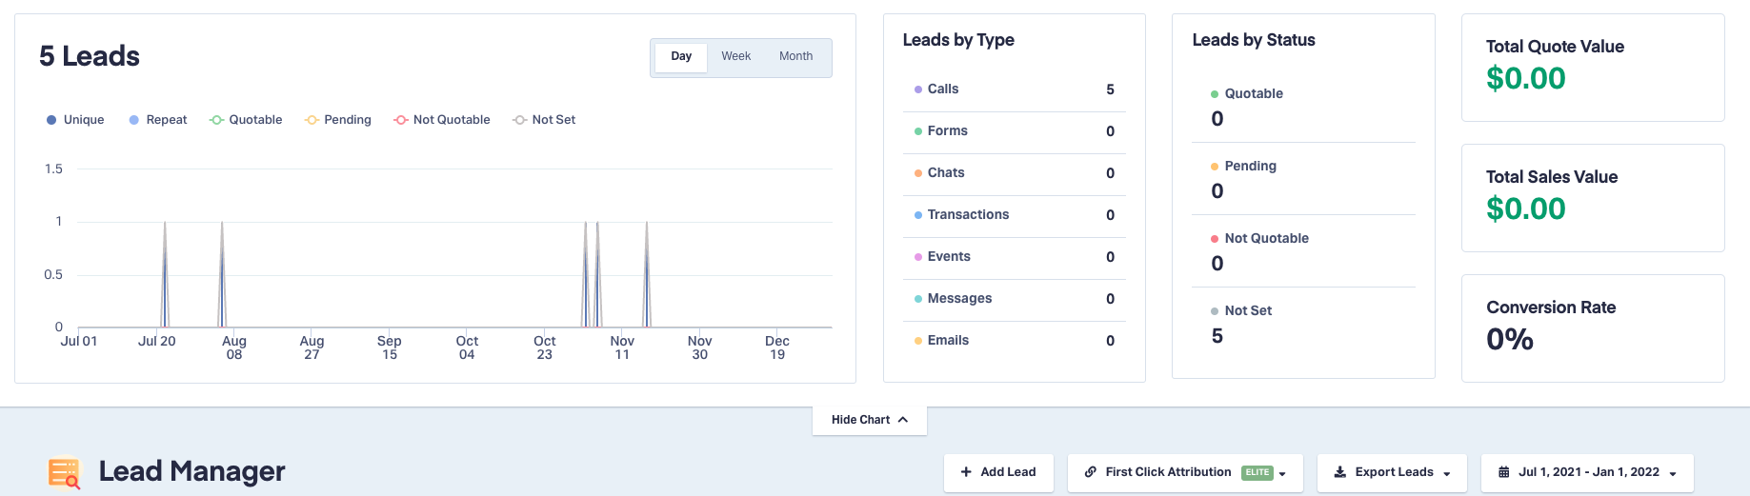
Task: Toggle the Unique series in chart legend
Action: point(75,120)
